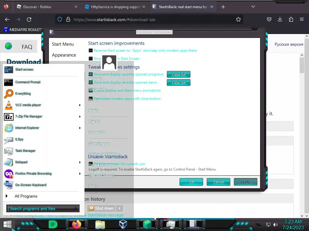Open Firefox application hamburger menu

(x=302, y=20)
